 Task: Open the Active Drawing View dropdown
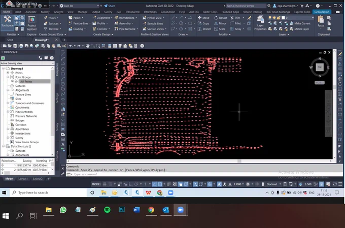(27, 63)
